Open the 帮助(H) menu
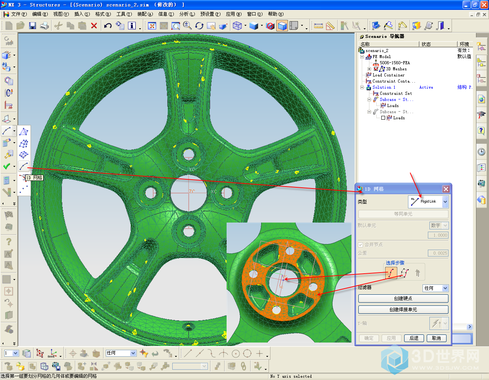 tap(276, 14)
